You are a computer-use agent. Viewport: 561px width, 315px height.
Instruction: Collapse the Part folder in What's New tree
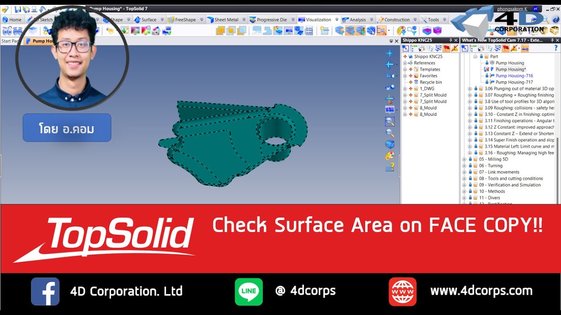click(x=476, y=56)
